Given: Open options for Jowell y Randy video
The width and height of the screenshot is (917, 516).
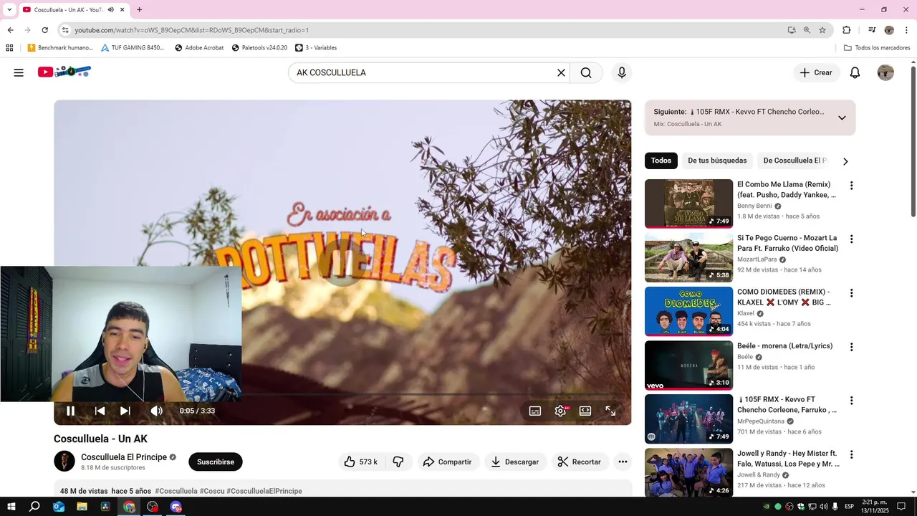Looking at the screenshot, I should [x=851, y=454].
